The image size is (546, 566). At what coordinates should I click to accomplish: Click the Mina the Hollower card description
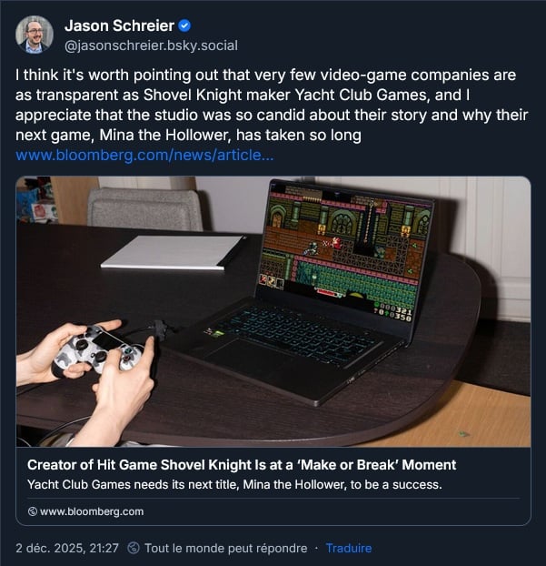coord(234,484)
